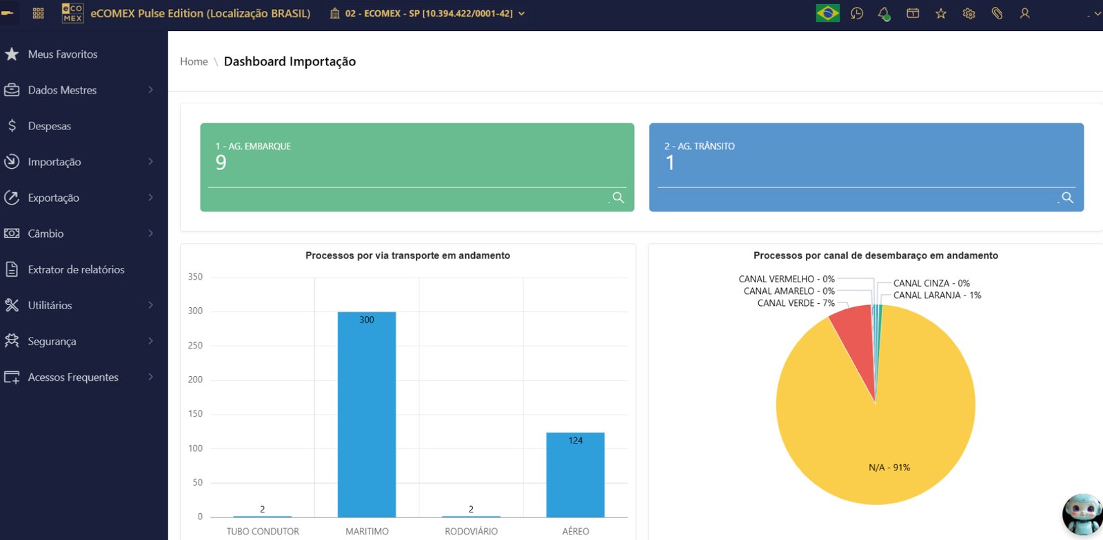This screenshot has height=540, width=1103.
Task: Open the company selector dropdown ECOMEX - SP
Action: coord(427,13)
